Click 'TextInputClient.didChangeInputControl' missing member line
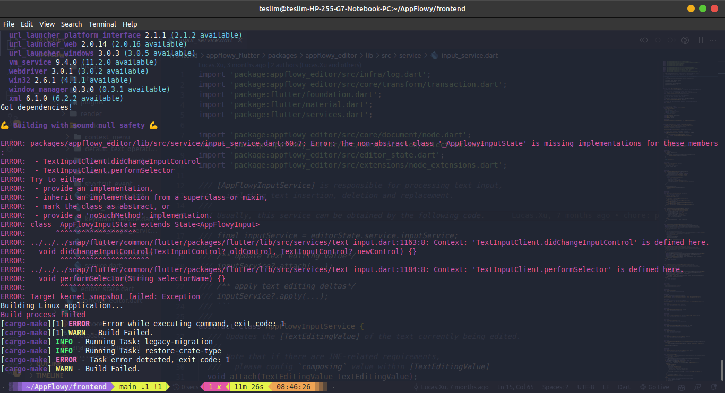 point(100,161)
